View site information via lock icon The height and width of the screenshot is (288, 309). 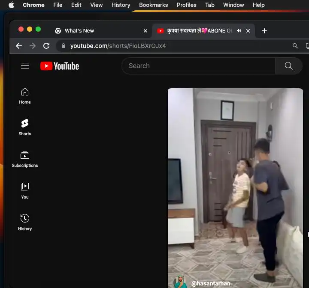[64, 46]
